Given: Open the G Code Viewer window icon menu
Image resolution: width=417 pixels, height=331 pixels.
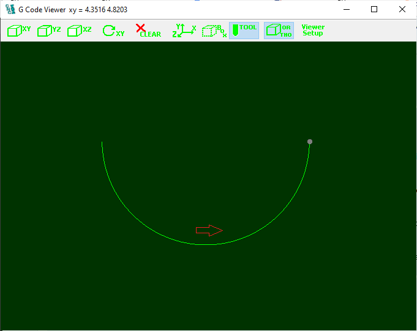Looking at the screenshot, I should click(10, 9).
